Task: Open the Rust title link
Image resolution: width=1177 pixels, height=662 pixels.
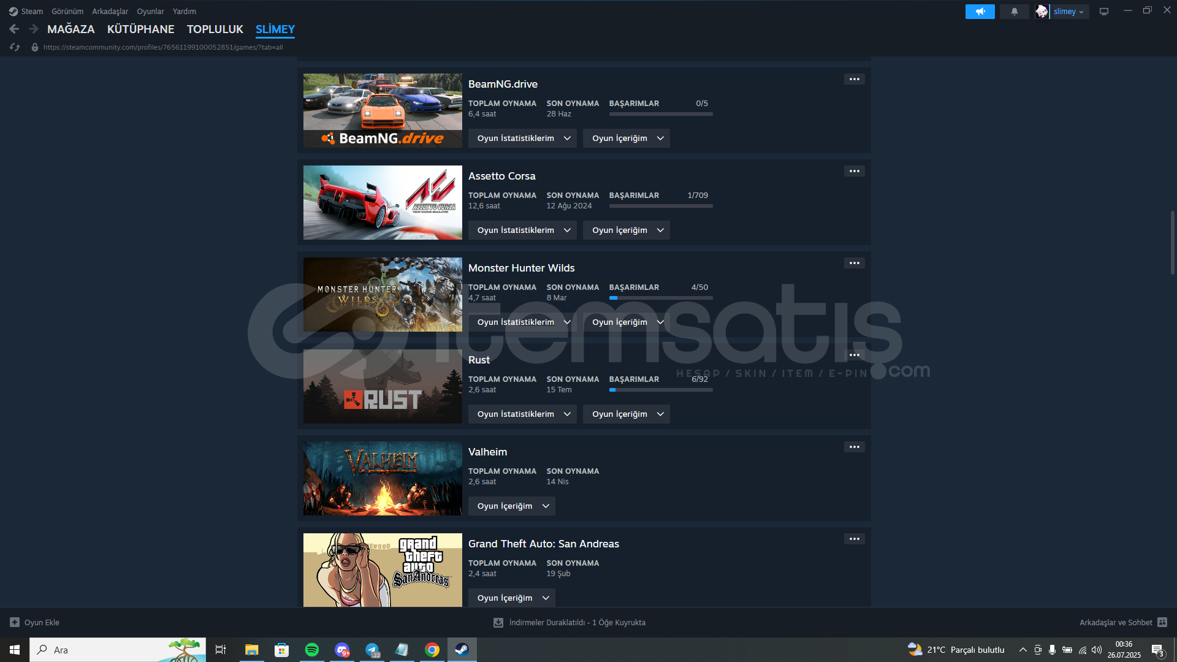Action: [479, 360]
